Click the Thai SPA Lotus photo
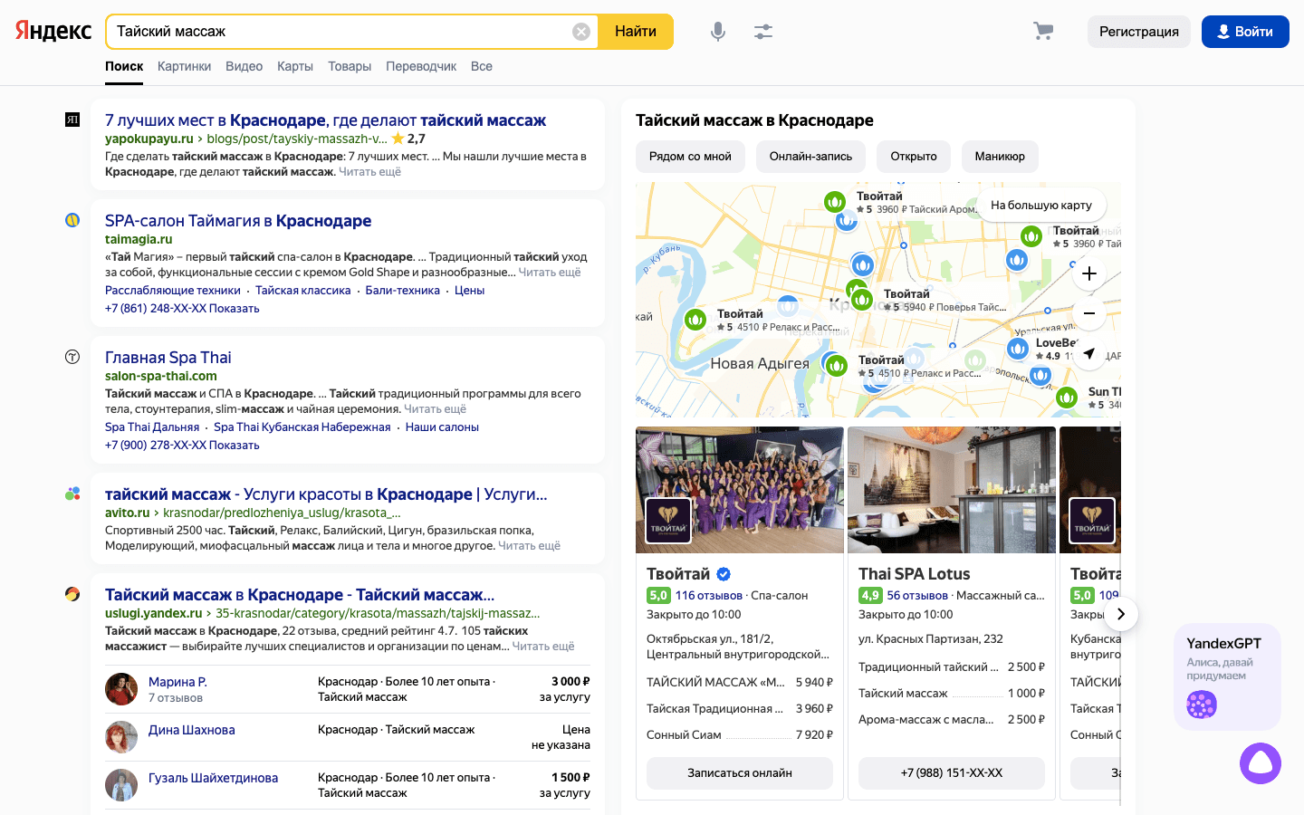The height and width of the screenshot is (815, 1304). coord(951,490)
